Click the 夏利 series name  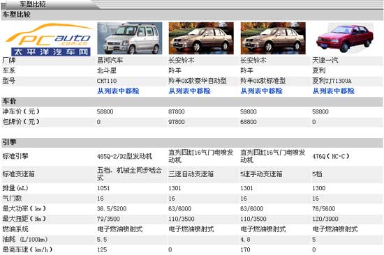(319, 70)
